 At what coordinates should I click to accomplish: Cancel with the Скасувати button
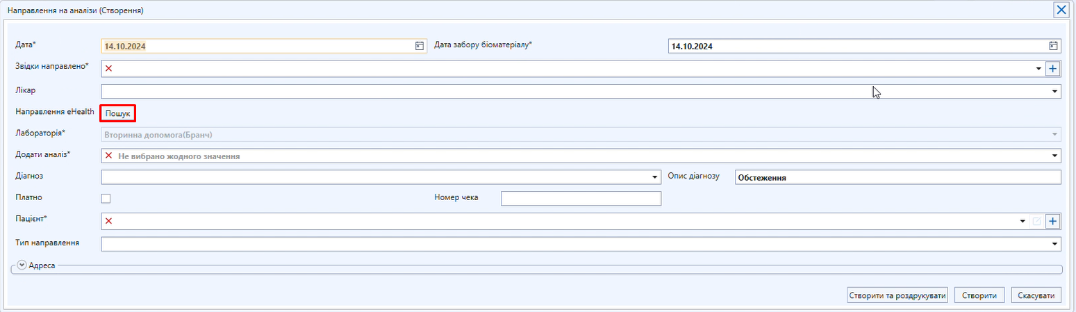click(1036, 295)
